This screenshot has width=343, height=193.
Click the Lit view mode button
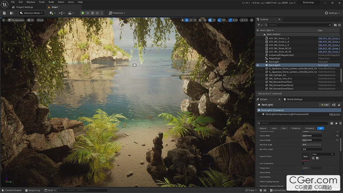[x=31, y=20]
